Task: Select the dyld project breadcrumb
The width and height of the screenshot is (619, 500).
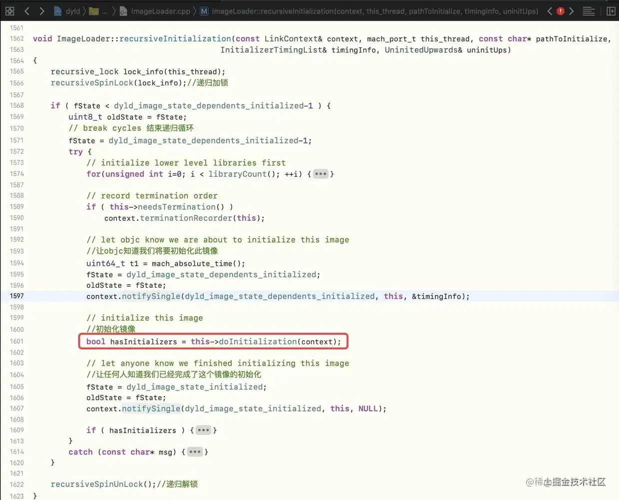Action: coord(67,11)
